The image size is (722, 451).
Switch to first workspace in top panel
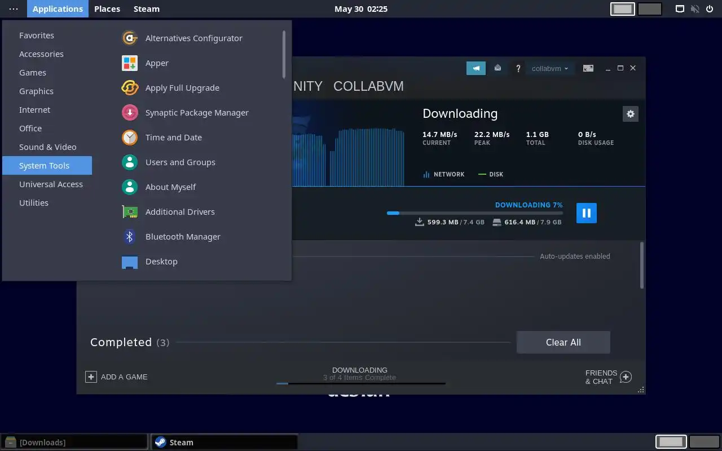point(623,9)
